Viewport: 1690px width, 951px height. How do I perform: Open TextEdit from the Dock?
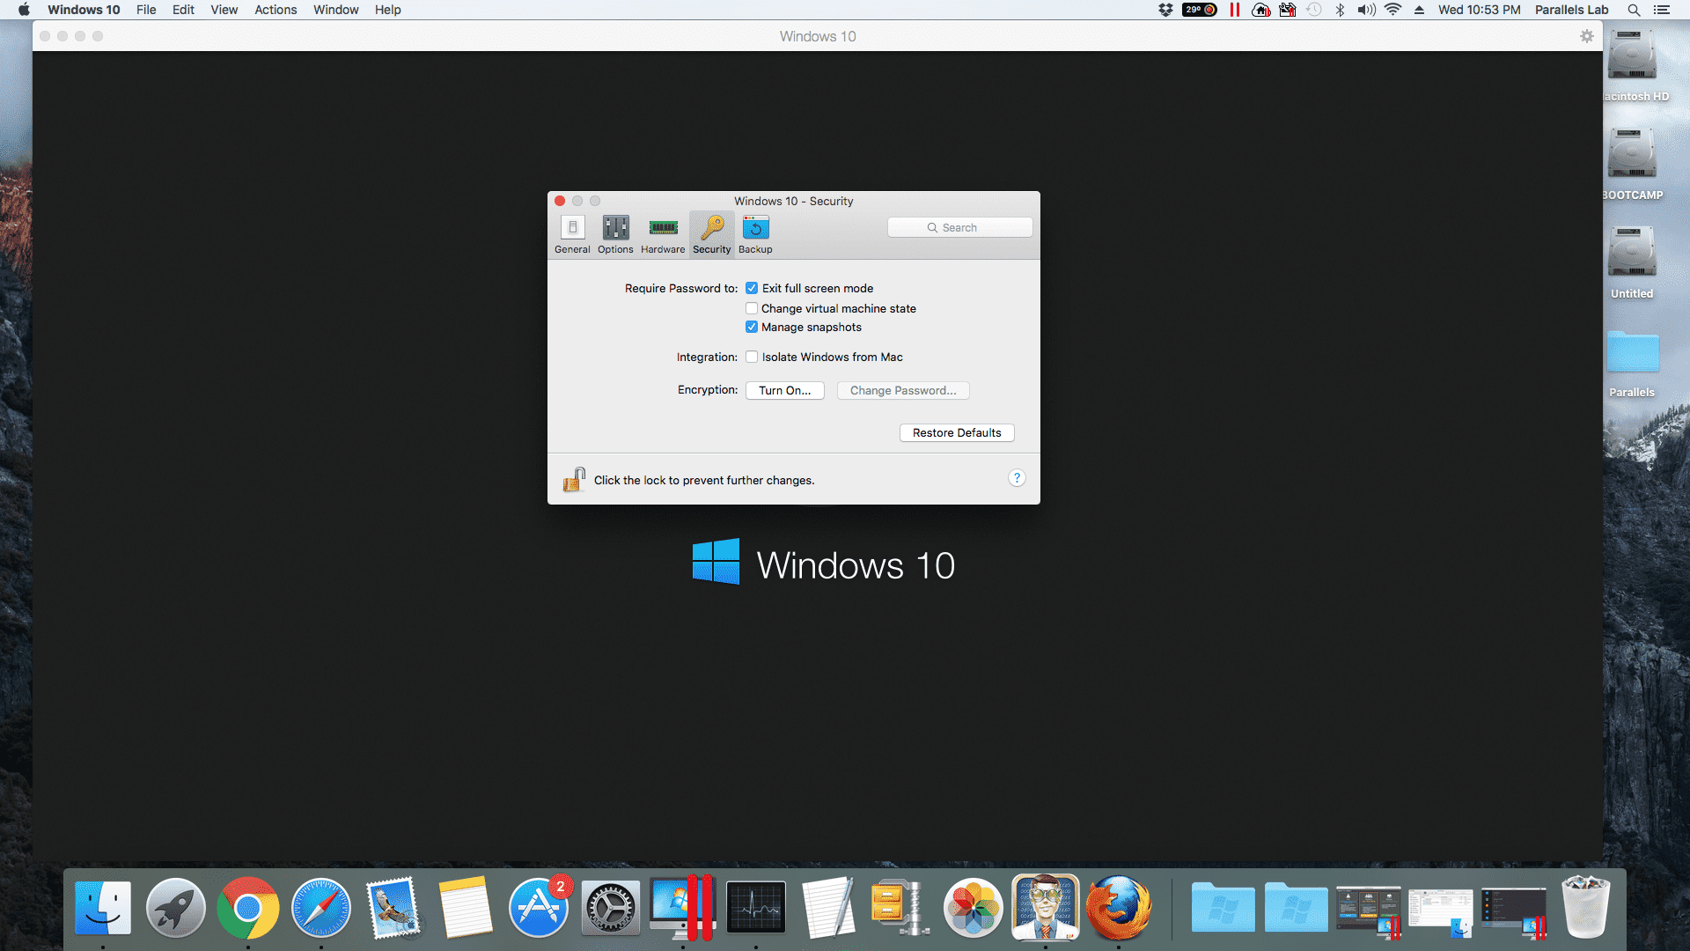827,907
